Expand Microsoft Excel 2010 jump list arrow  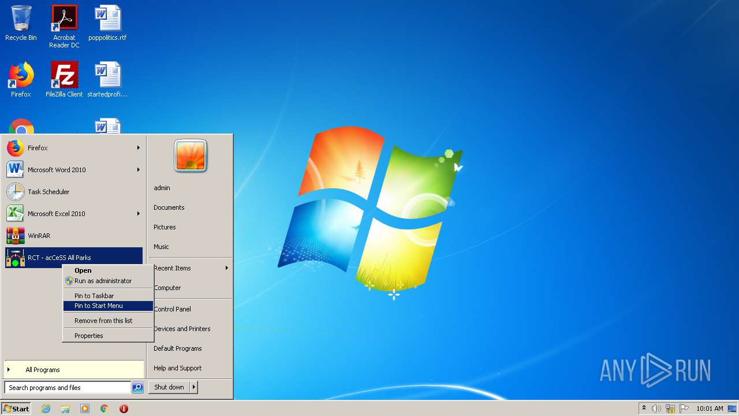(x=139, y=214)
